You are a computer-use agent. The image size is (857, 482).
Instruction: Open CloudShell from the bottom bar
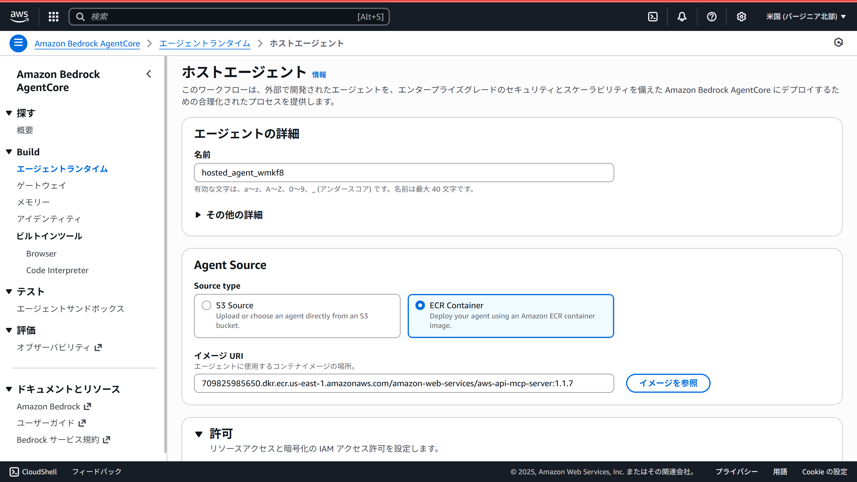click(33, 471)
